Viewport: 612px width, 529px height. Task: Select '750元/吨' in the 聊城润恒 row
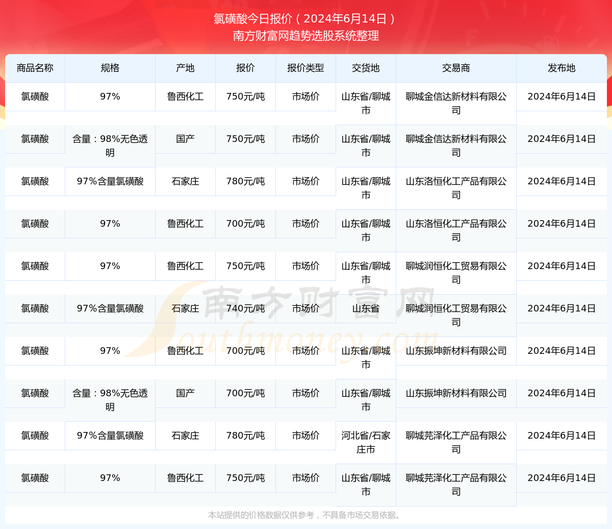[x=245, y=266]
